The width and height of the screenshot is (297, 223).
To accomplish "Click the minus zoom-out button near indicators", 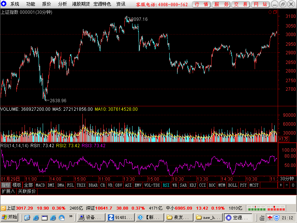I will click(x=287, y=185).
